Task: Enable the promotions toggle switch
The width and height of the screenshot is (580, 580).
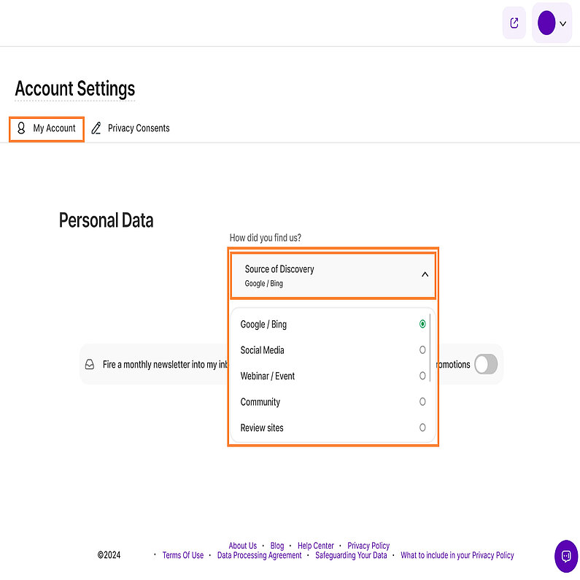Action: point(486,364)
